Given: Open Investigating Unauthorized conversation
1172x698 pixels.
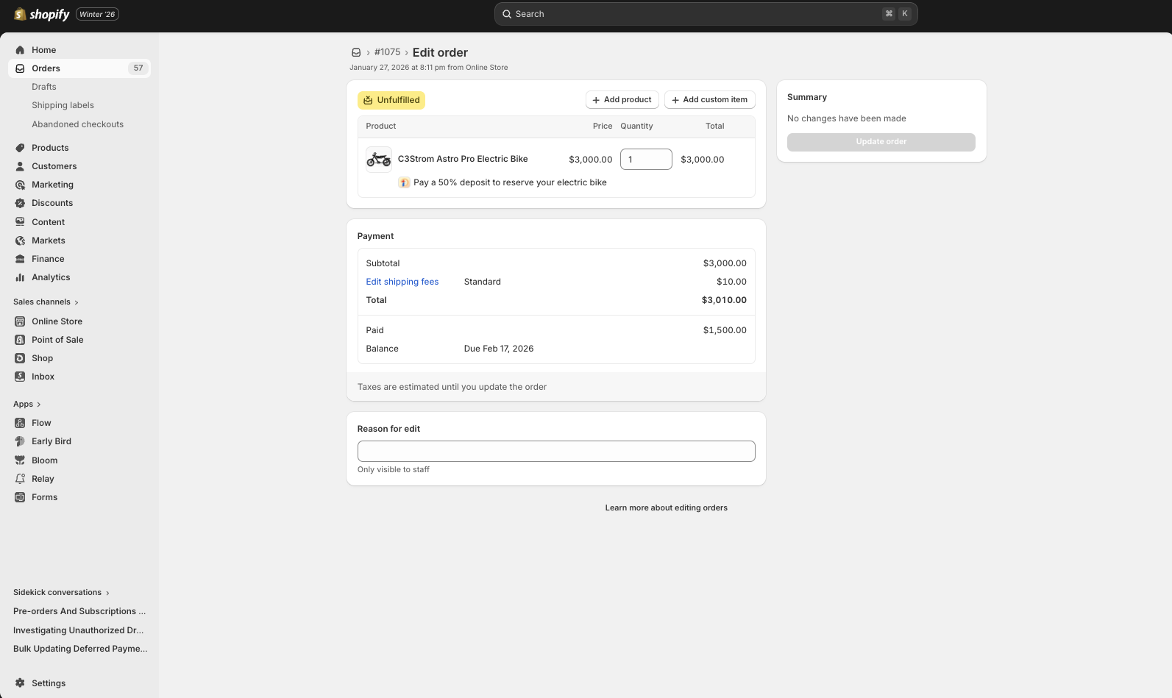Looking at the screenshot, I should (79, 630).
